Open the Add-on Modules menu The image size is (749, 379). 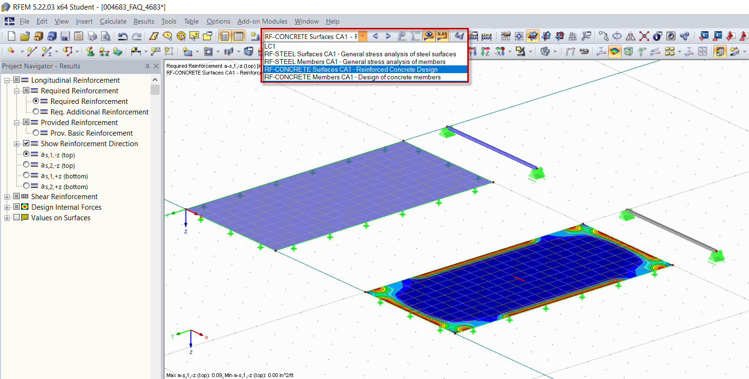pos(262,21)
